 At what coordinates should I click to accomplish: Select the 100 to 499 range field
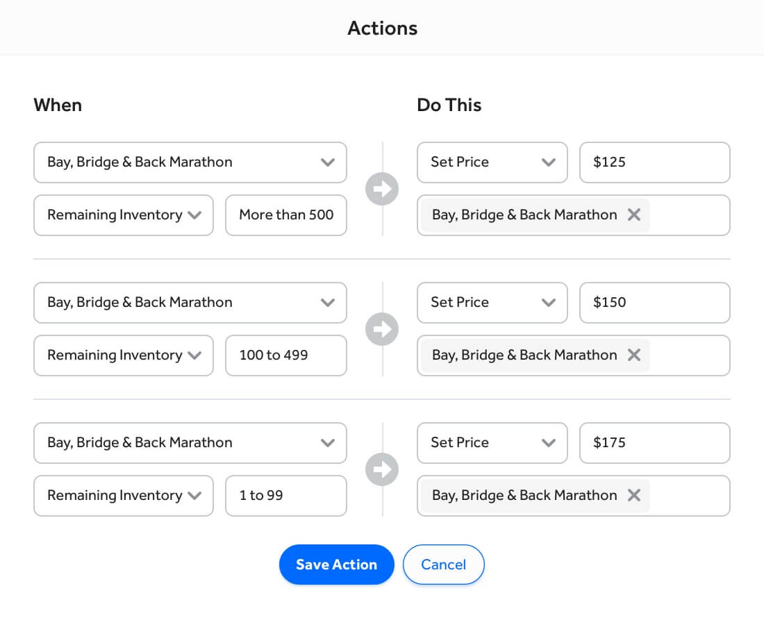coord(285,356)
